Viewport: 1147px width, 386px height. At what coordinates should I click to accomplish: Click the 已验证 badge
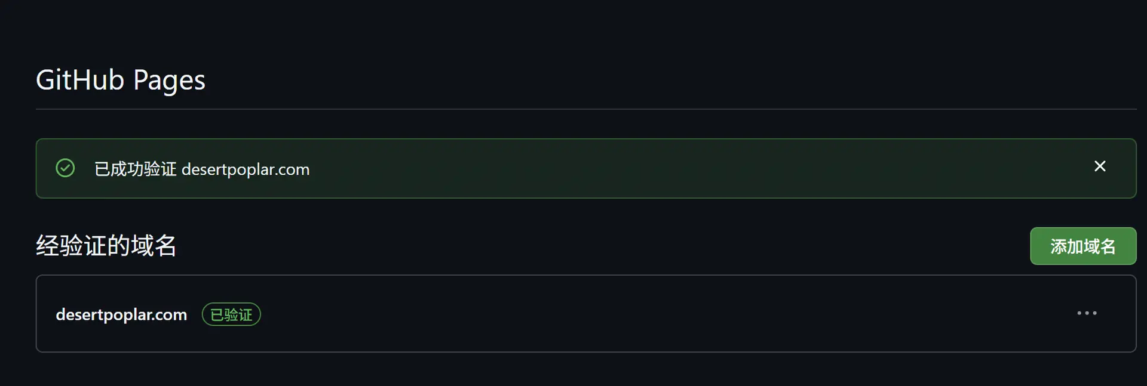(x=231, y=314)
